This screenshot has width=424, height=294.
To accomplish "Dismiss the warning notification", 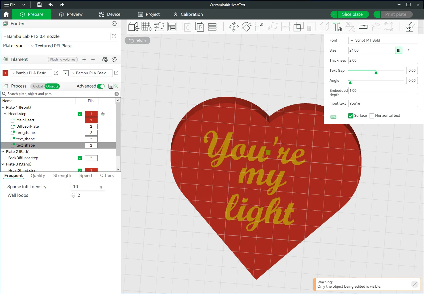I will pos(415,284).
